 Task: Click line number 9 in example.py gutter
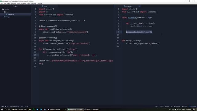(x=118, y=32)
